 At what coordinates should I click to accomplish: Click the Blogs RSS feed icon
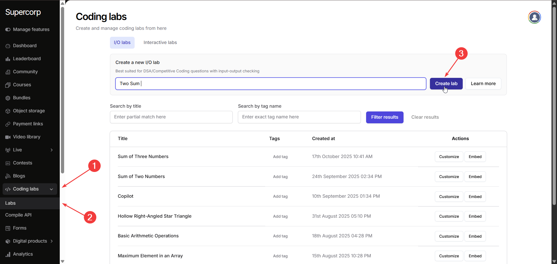tap(8, 176)
